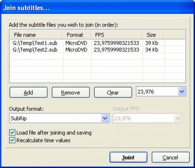The width and height of the screenshot is (195, 168).
Task: Click the SubRip output format field
Action: coord(55,118)
